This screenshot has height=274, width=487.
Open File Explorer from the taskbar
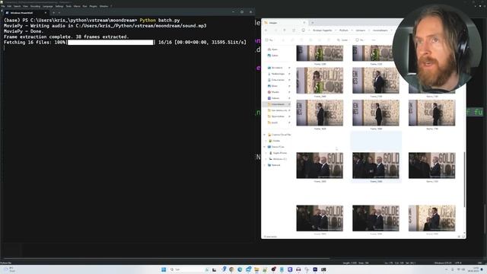(x=256, y=269)
